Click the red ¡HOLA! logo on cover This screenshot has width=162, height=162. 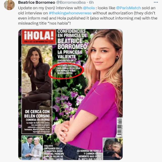[x=39, y=37]
